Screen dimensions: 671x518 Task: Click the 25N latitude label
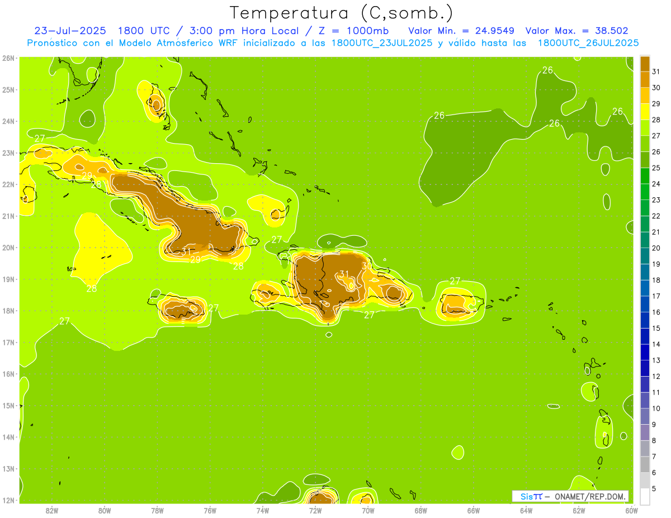pos(8,89)
